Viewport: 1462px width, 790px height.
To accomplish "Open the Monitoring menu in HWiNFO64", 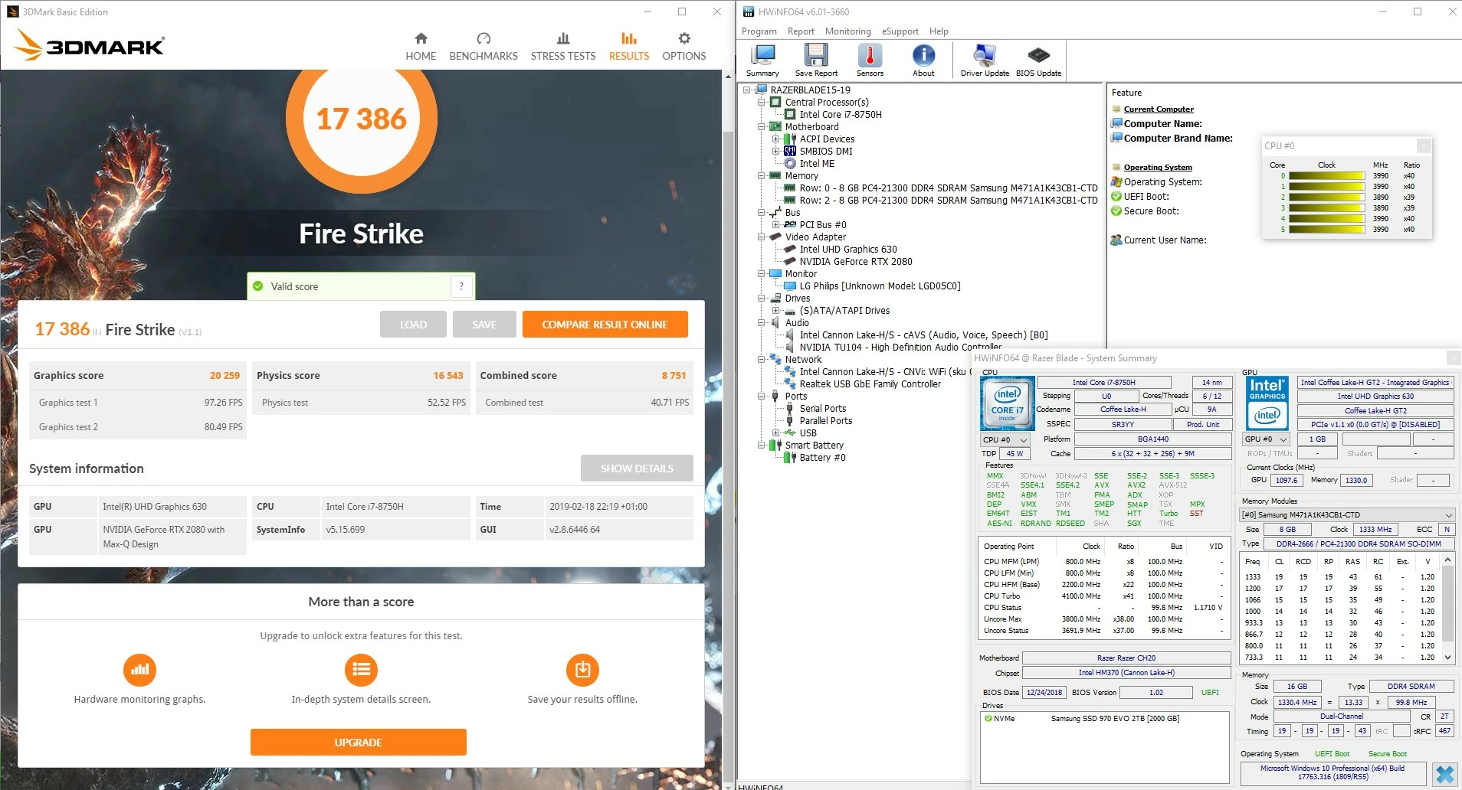I will (847, 31).
